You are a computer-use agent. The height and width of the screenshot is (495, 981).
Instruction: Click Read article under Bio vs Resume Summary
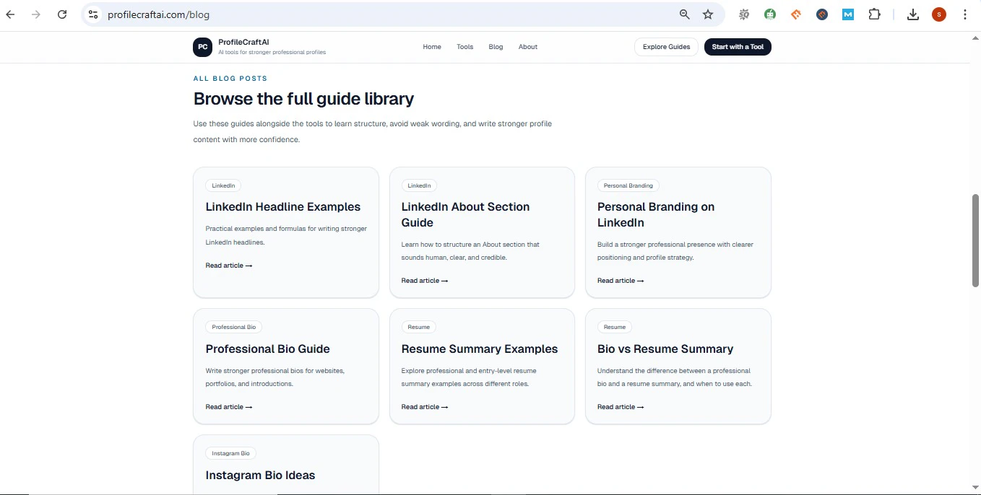point(621,407)
